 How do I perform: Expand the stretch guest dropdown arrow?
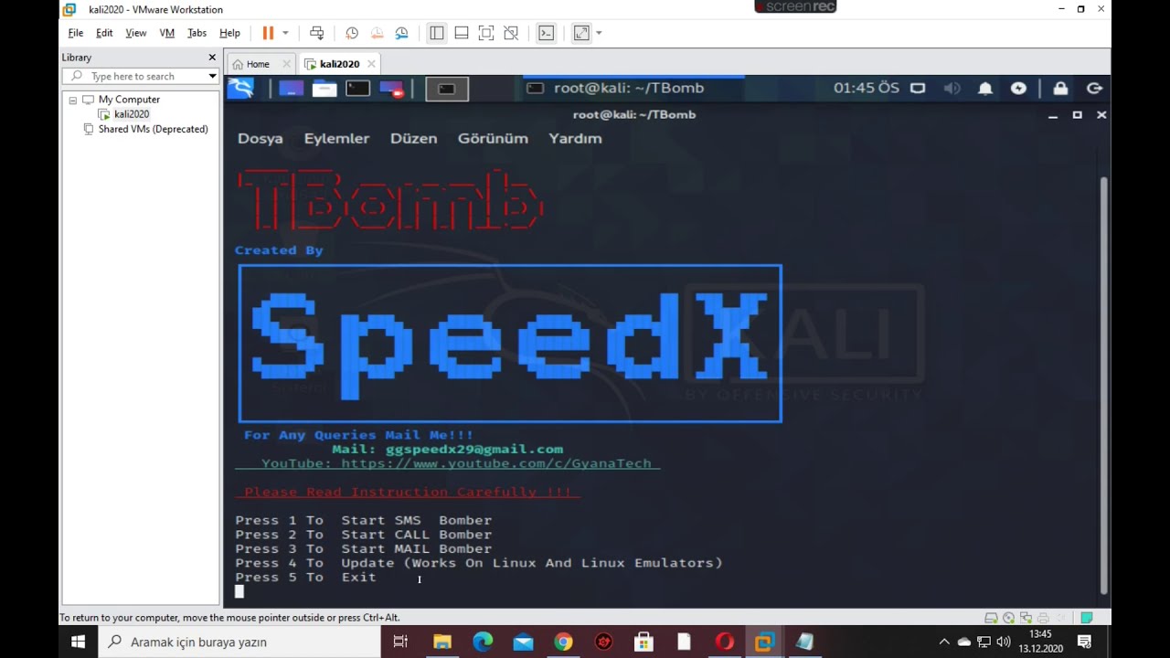click(x=599, y=33)
